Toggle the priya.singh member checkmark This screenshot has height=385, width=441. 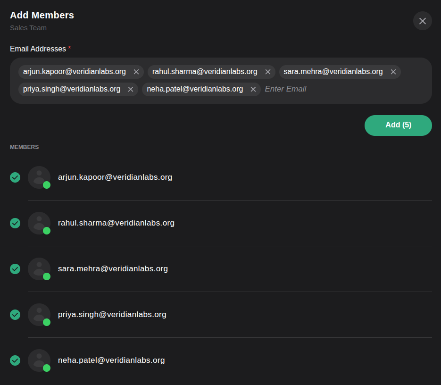(15, 315)
